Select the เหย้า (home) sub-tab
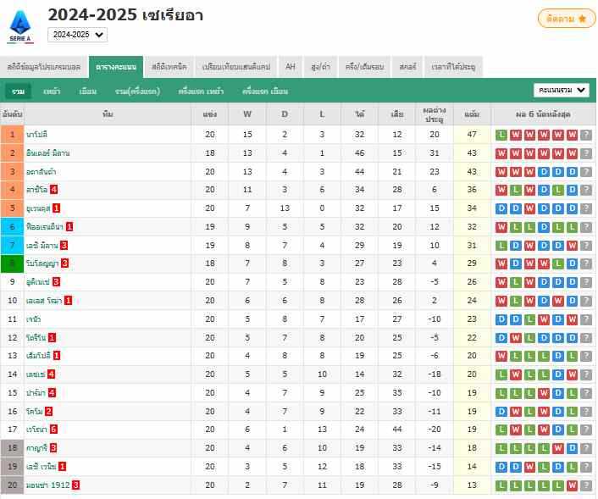The height and width of the screenshot is (499, 598). click(x=52, y=91)
